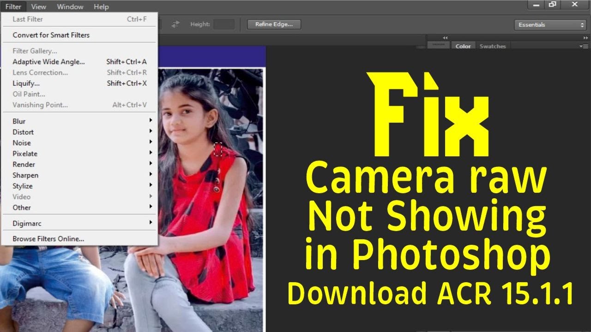Expand the Sharpen submenu
The width and height of the screenshot is (591, 332).
(79, 175)
